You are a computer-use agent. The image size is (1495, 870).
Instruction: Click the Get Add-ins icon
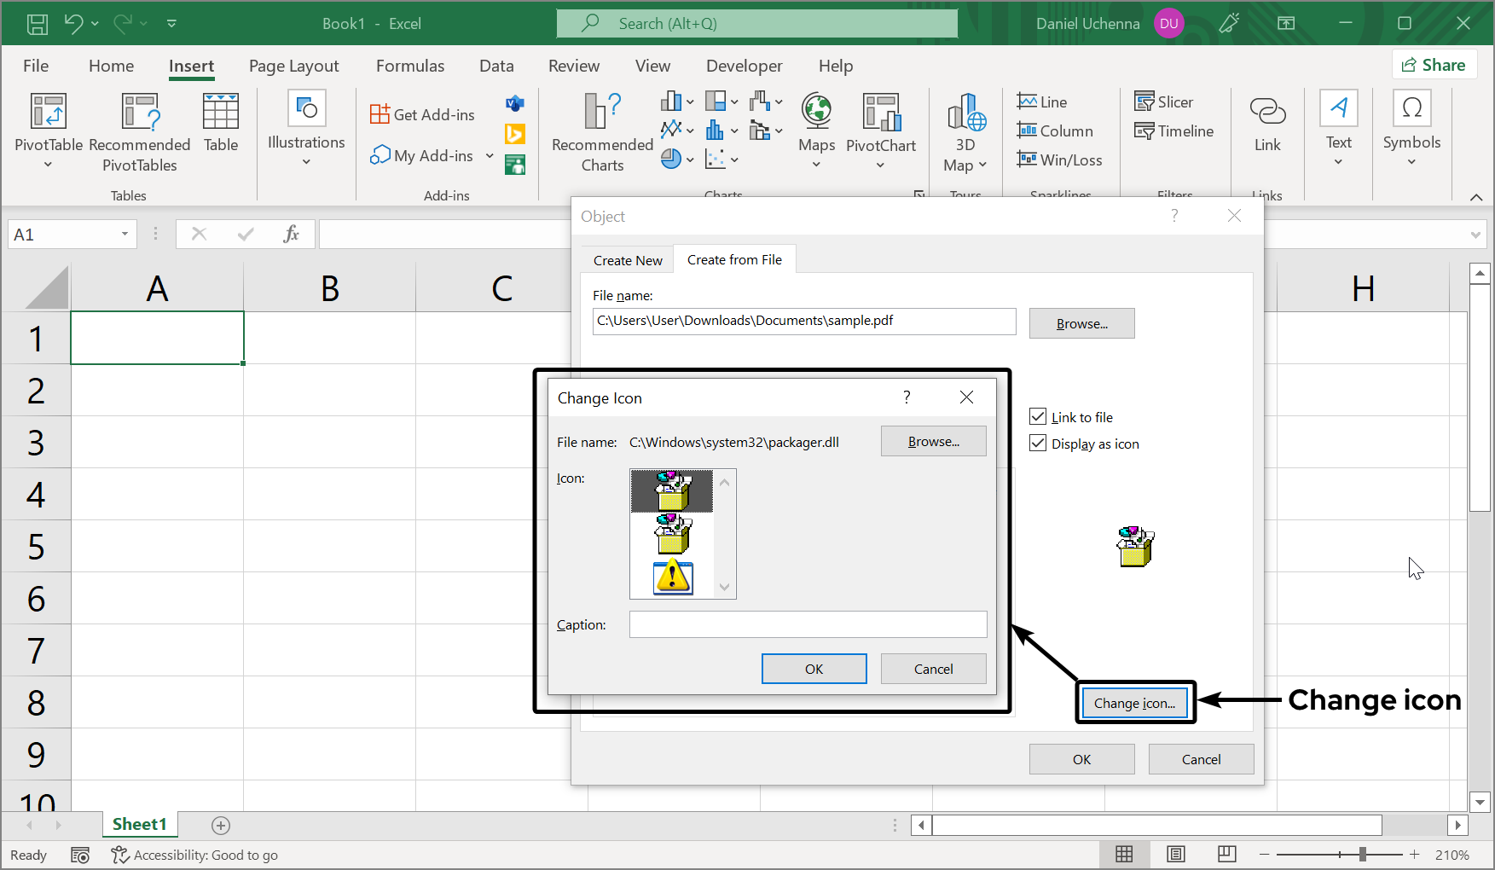[x=380, y=114]
